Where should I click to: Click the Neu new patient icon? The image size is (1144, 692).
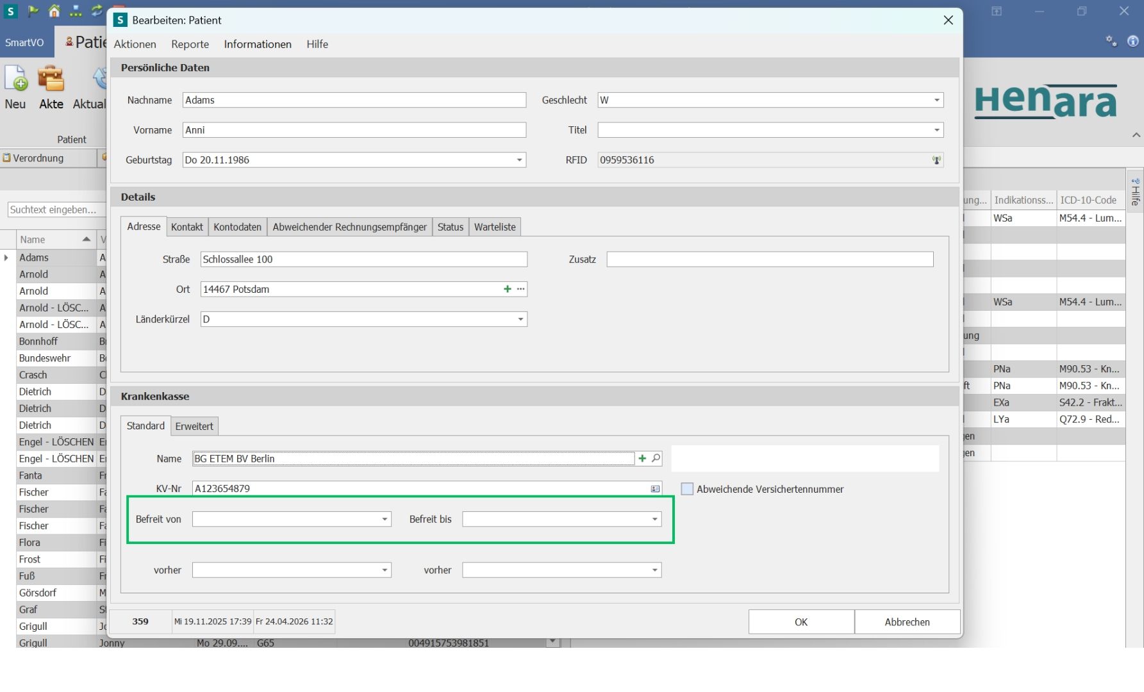pyautogui.click(x=15, y=79)
